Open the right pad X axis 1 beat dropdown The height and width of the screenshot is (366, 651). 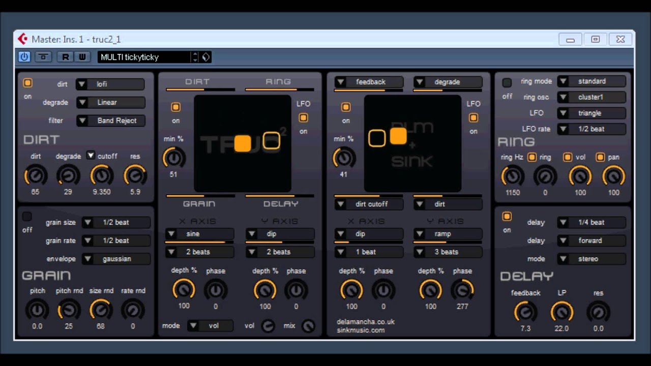(x=369, y=252)
